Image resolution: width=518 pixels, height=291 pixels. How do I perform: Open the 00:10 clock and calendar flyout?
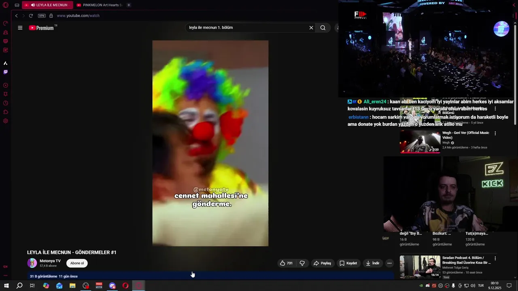495,286
